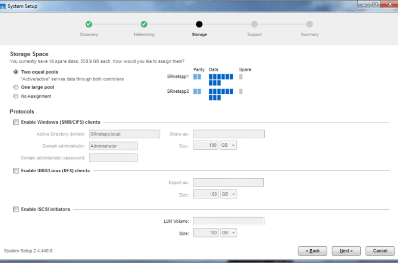Select One large pool option
The width and height of the screenshot is (398, 263).
[16, 87]
